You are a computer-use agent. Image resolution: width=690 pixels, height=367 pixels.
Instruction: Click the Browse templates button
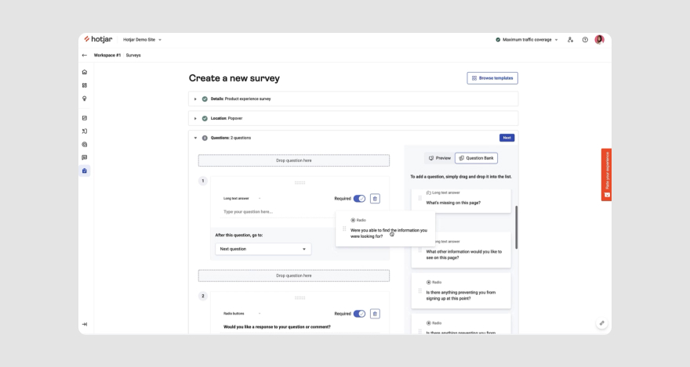pyautogui.click(x=492, y=78)
